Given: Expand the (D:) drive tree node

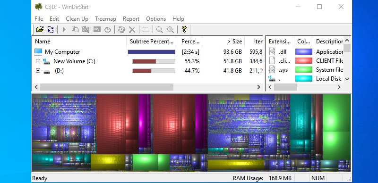Looking at the screenshot, I should [x=38, y=71].
